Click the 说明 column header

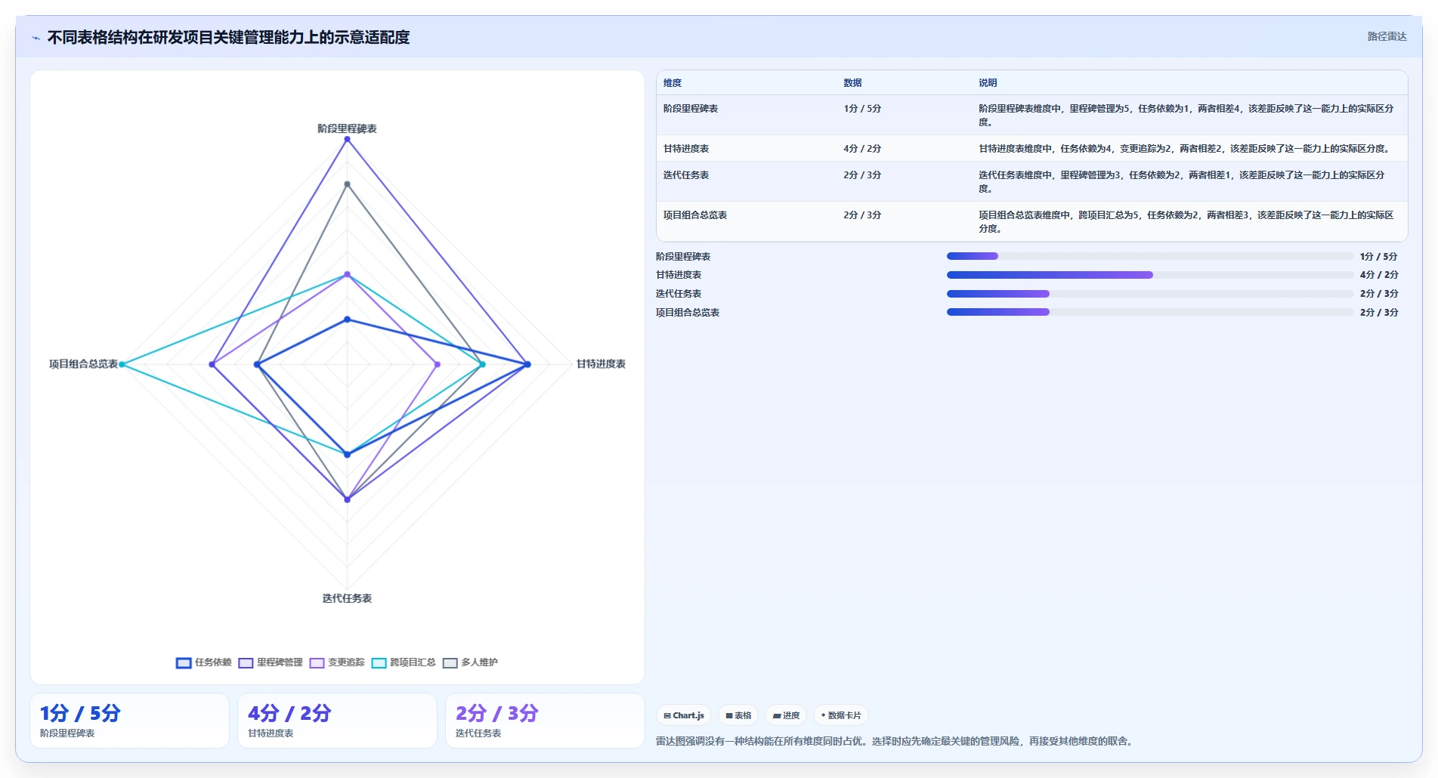point(988,83)
